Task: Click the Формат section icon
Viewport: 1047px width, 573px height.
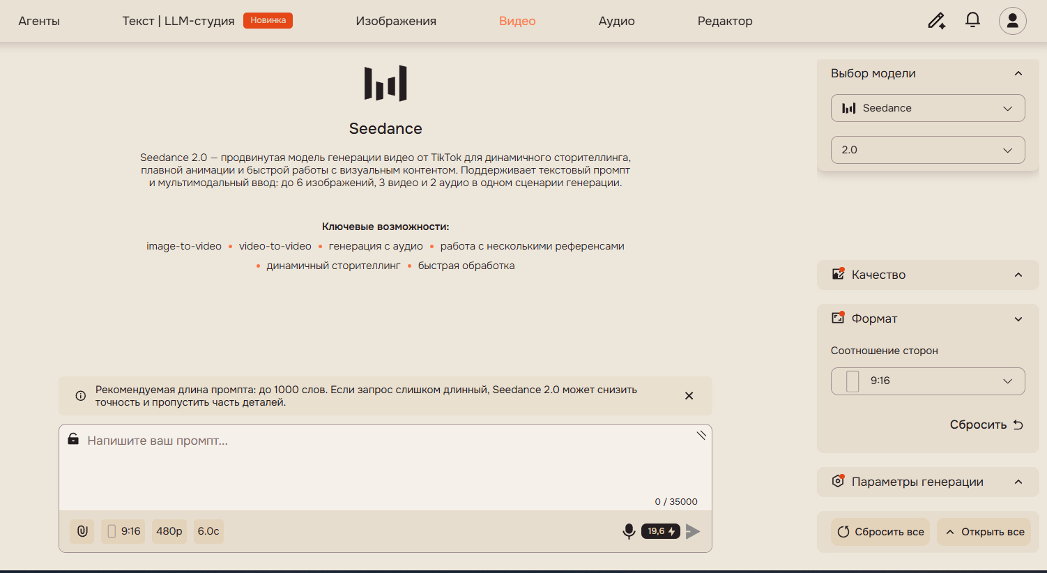Action: pos(839,318)
